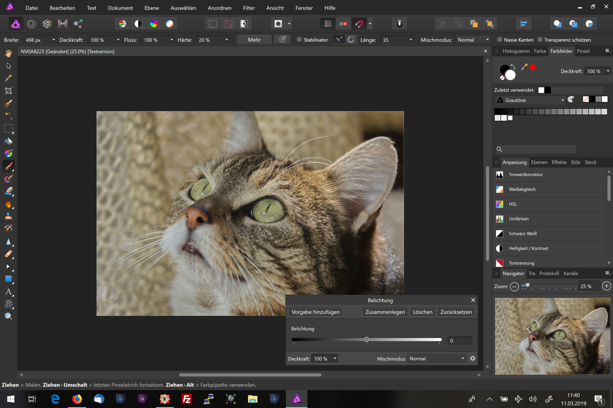Open the Filter menu

pos(249,8)
